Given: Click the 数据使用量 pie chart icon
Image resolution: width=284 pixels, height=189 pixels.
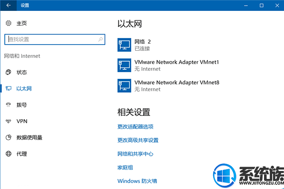Looking at the screenshot, I should point(9,137).
